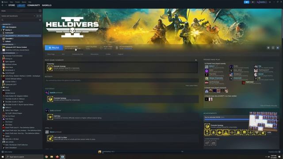Toggle the favorite star for HELLDIVERS 2
Viewport: 283px width, 159px height.
coord(278,48)
